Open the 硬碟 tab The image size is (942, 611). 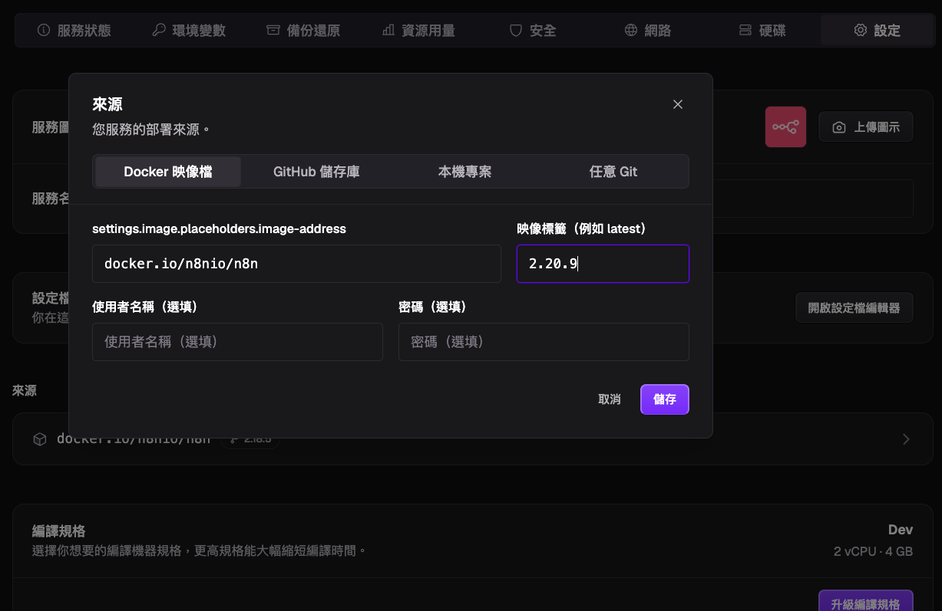click(x=762, y=31)
